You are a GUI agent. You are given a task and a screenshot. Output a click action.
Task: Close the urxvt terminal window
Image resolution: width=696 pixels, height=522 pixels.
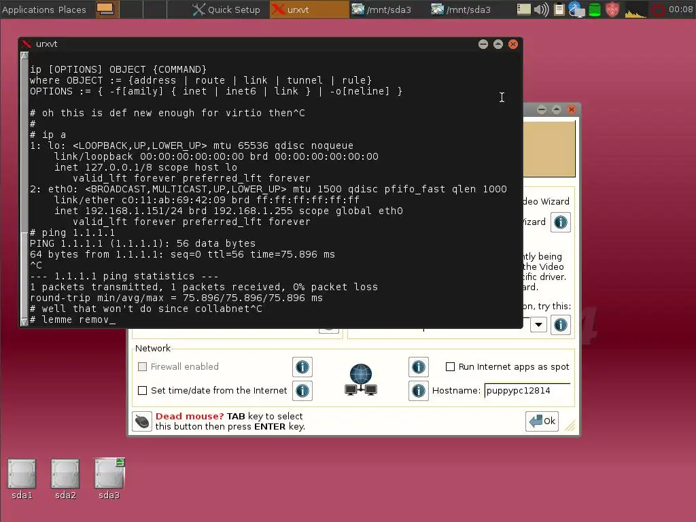pos(513,44)
